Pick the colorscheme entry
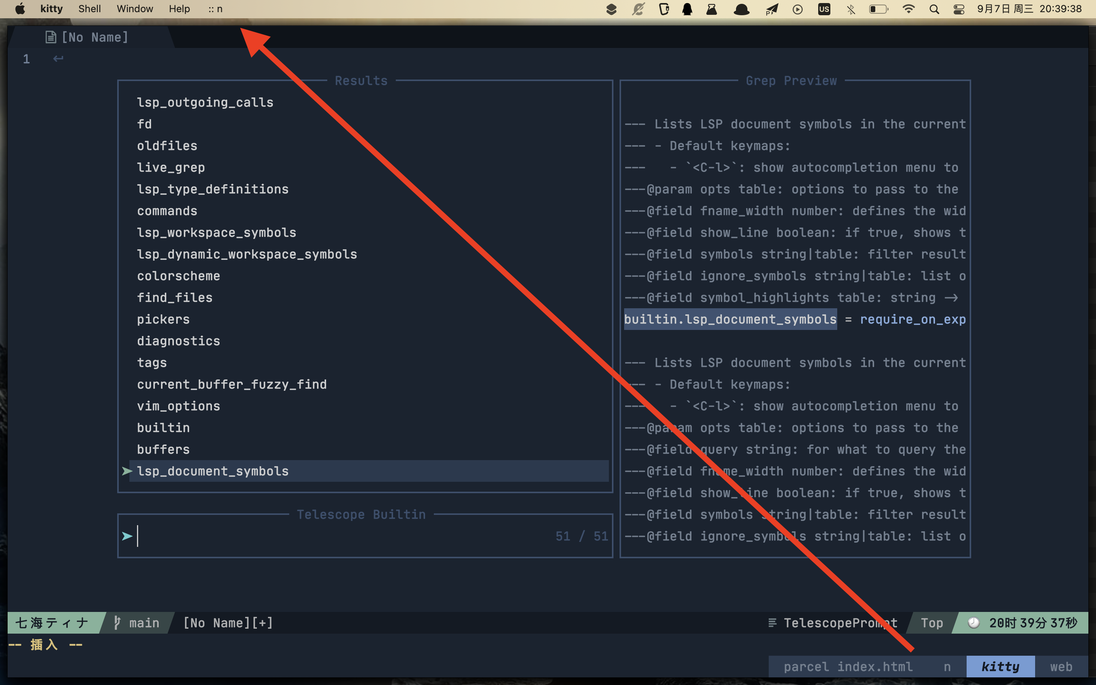This screenshot has height=685, width=1096. [x=178, y=276]
